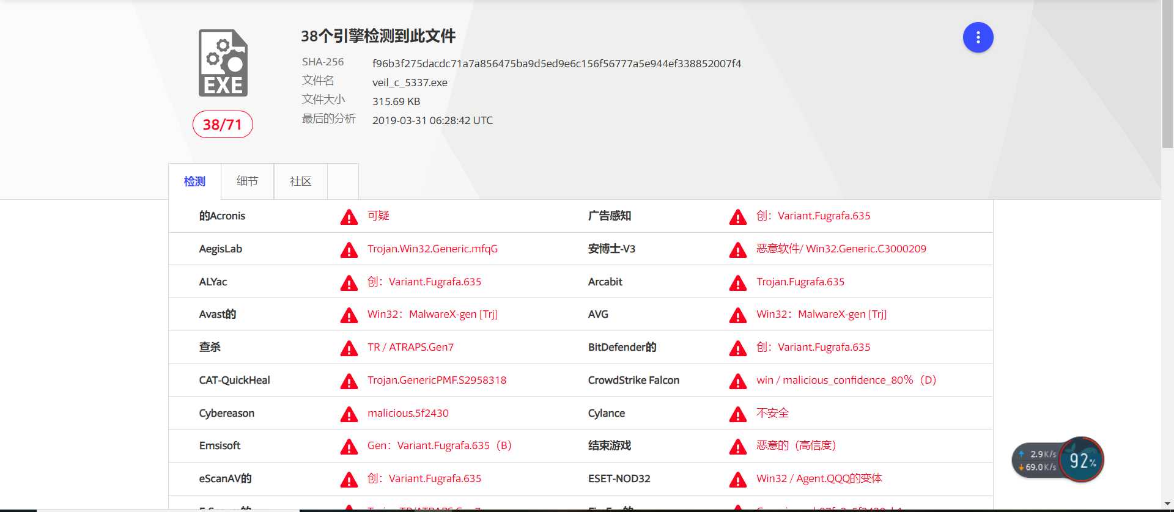Viewport: 1174px width, 512px height.
Task: Click the warning icon for BitDefender
Action: coord(738,348)
